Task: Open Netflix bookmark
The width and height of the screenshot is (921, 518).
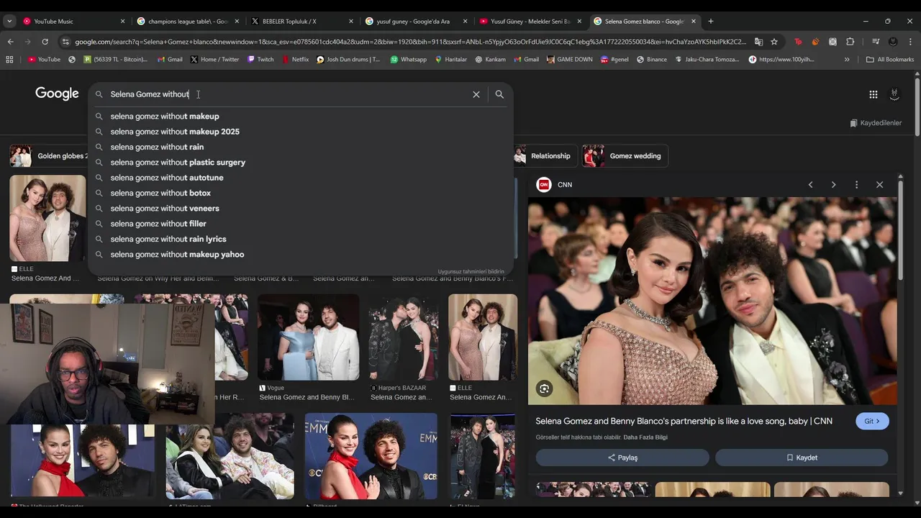Action: coord(295,59)
